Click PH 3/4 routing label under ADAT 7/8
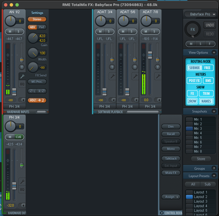Image resolution: width=219 pixels, height=216 pixels. coord(150,107)
